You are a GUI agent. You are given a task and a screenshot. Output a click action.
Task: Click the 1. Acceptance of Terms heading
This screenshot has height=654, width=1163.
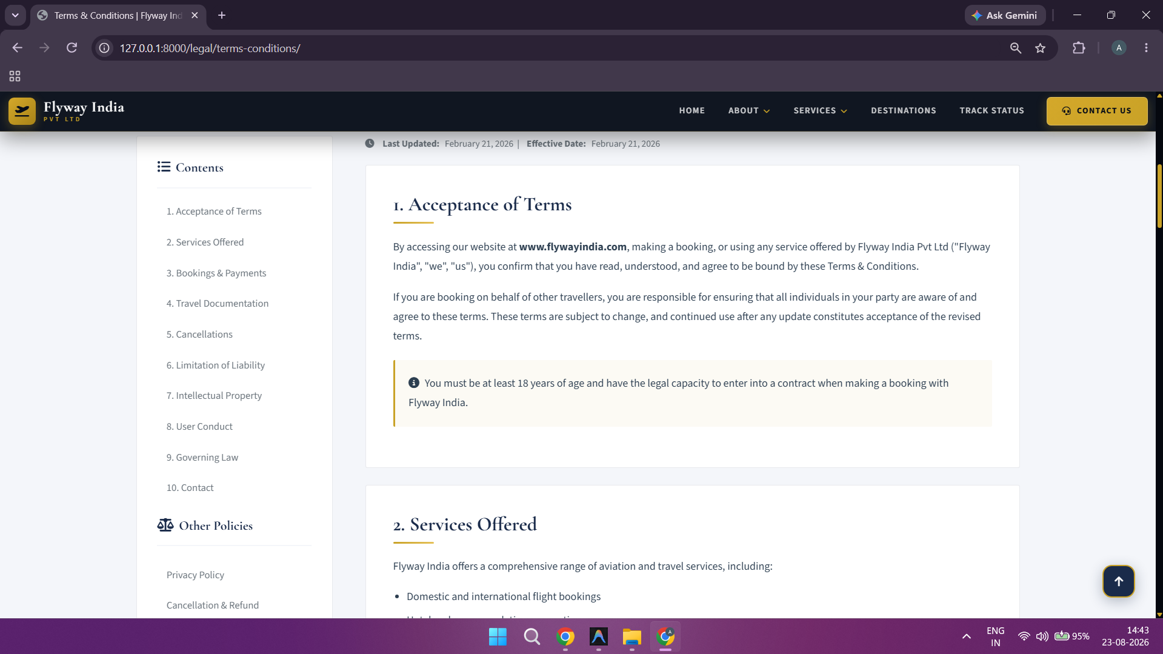coord(482,205)
